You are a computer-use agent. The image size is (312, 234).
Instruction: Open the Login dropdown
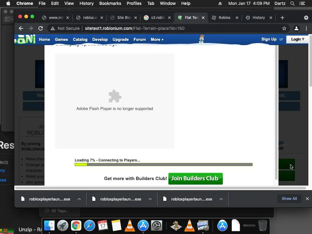[x=297, y=39]
